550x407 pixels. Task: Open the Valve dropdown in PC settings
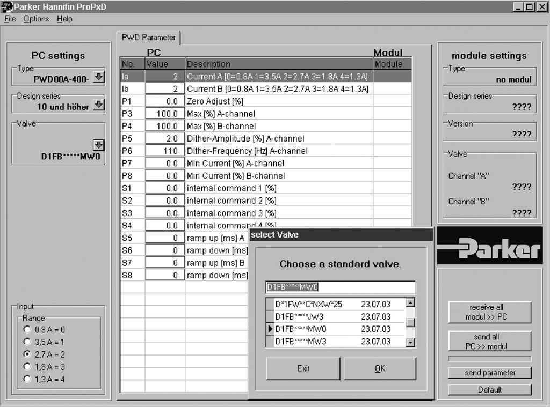99,145
